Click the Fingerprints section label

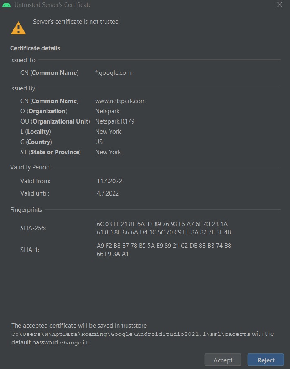[26, 210]
